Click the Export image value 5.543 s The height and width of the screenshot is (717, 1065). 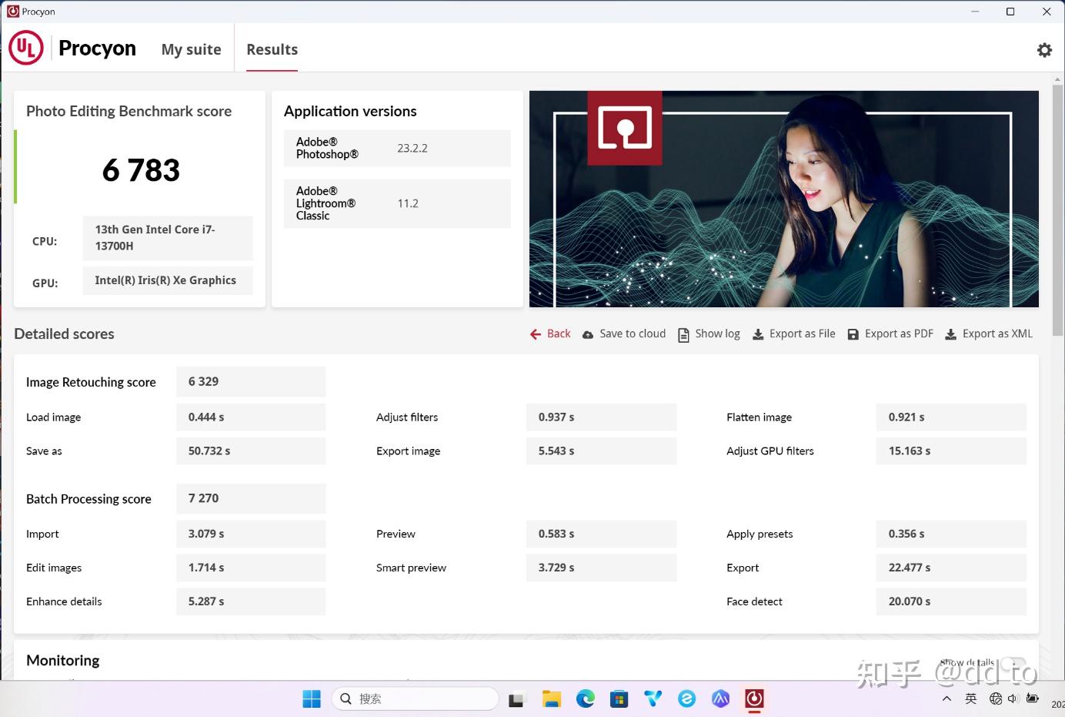tap(601, 451)
